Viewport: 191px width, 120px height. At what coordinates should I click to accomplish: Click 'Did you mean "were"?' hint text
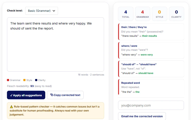pos(134,50)
